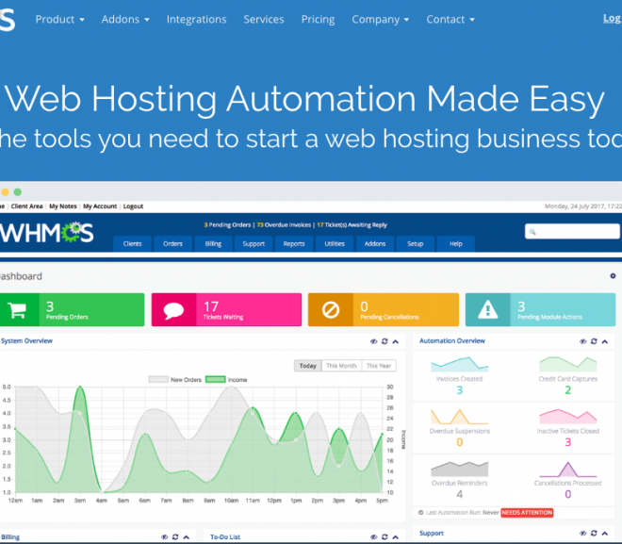
Task: Refresh the System Overview widget
Action: [385, 341]
